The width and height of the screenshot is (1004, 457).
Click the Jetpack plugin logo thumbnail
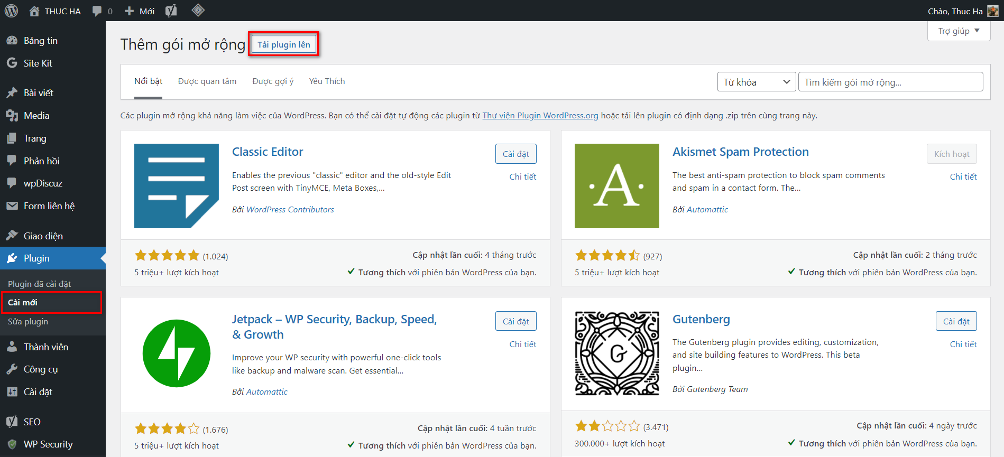[x=176, y=353]
